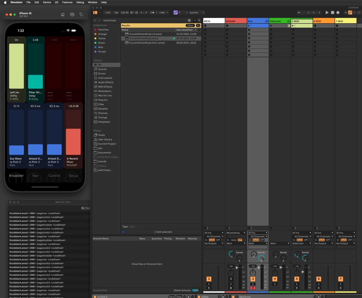Switch to Nav tab in phone app

coord(35,176)
